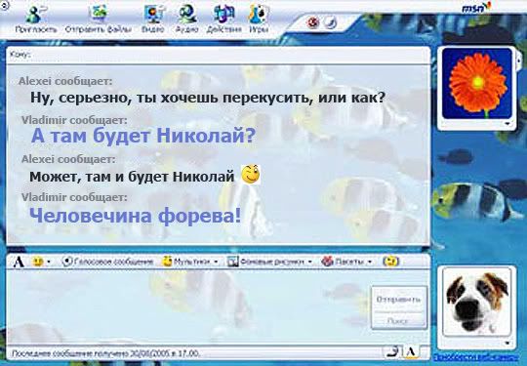The image size is (527, 366).
Task: Click the Пригласить (invite) toolbar icon
Action: point(36,15)
